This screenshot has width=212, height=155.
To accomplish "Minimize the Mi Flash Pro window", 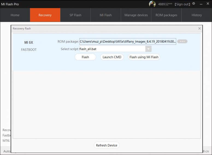I will tap(201, 4).
